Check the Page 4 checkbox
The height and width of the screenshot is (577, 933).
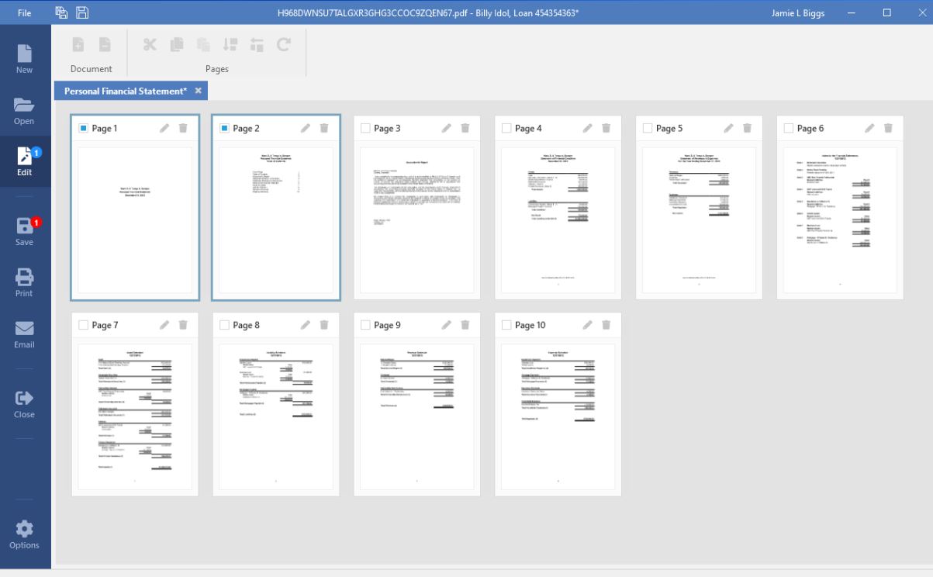pos(506,128)
